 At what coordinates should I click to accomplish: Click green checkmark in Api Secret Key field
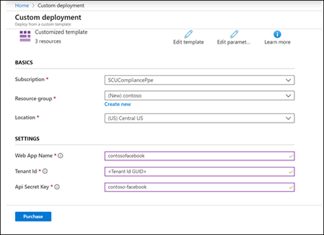point(290,188)
